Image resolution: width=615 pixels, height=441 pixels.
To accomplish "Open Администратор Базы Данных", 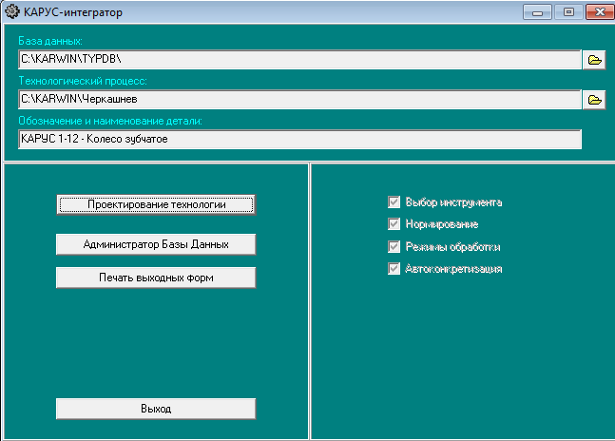I will [156, 244].
